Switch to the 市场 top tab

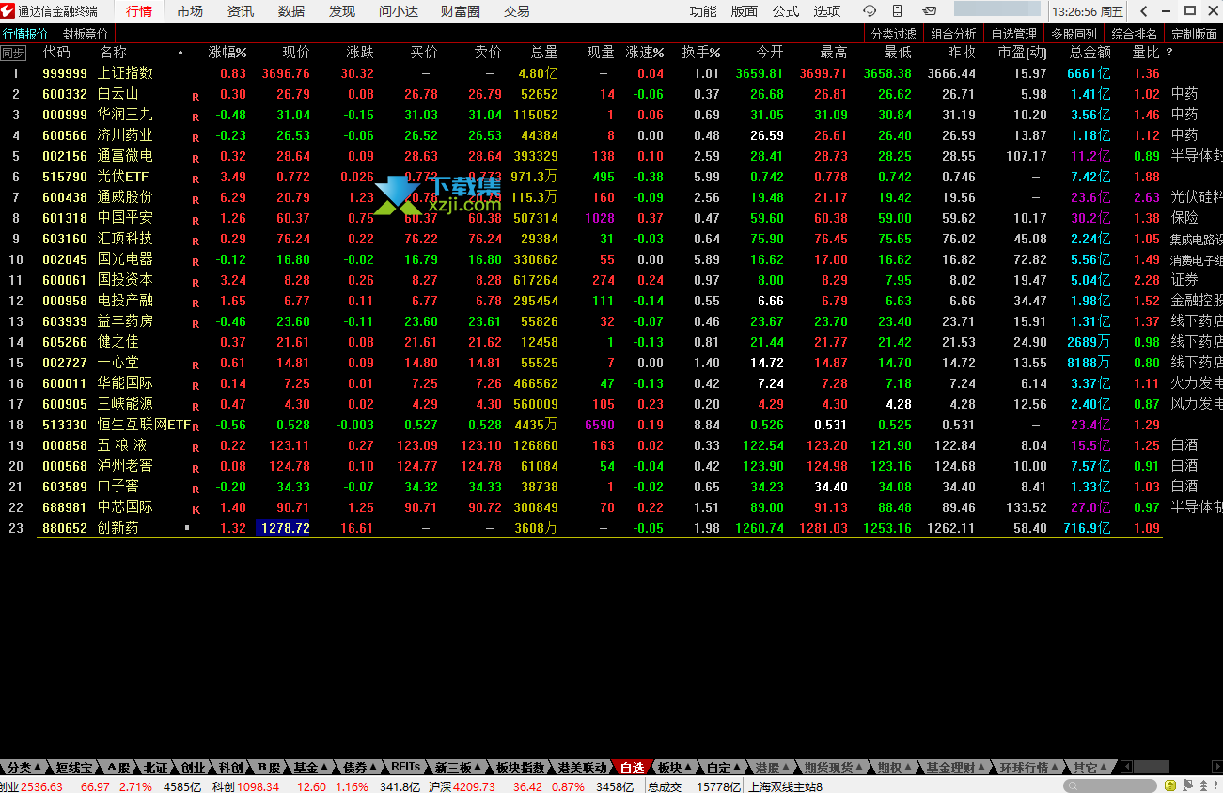click(189, 11)
